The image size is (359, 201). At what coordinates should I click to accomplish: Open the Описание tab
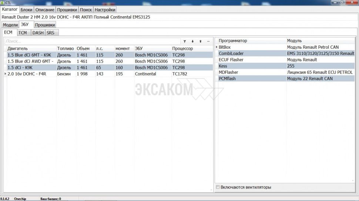coord(45,10)
